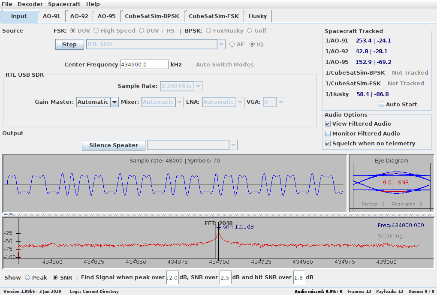Click the 1/AO-95 tracked spacecraft row
437x295 pixels.
[x=358, y=62]
